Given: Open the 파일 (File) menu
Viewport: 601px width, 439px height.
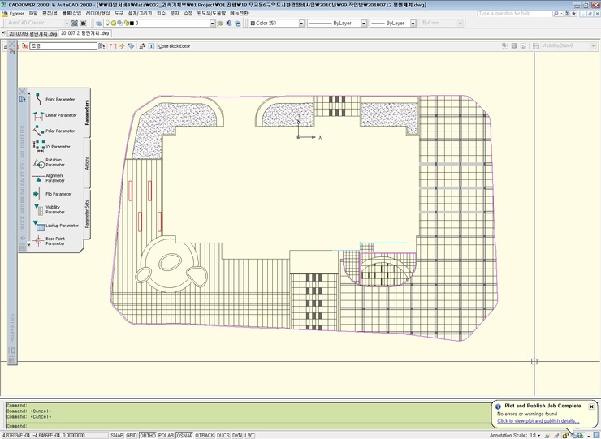Looking at the screenshot, I should pos(33,14).
